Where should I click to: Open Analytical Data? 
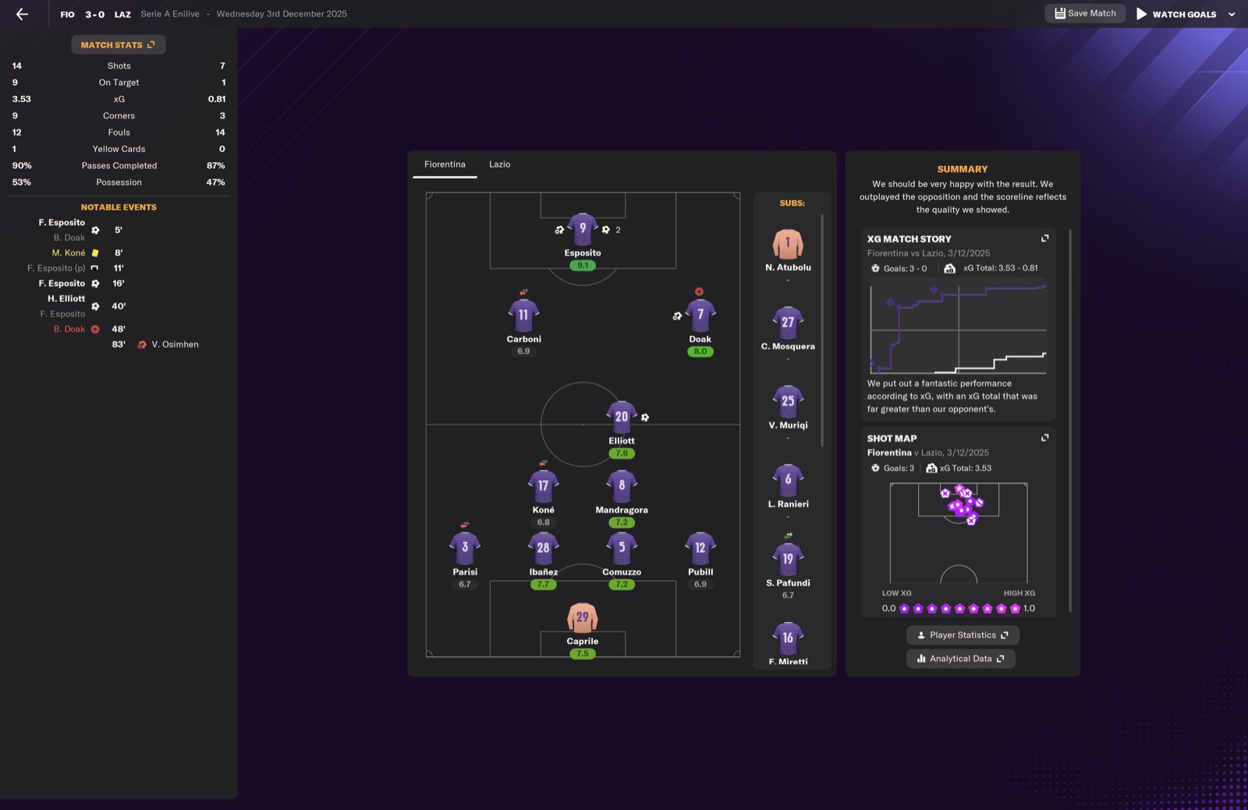[960, 659]
